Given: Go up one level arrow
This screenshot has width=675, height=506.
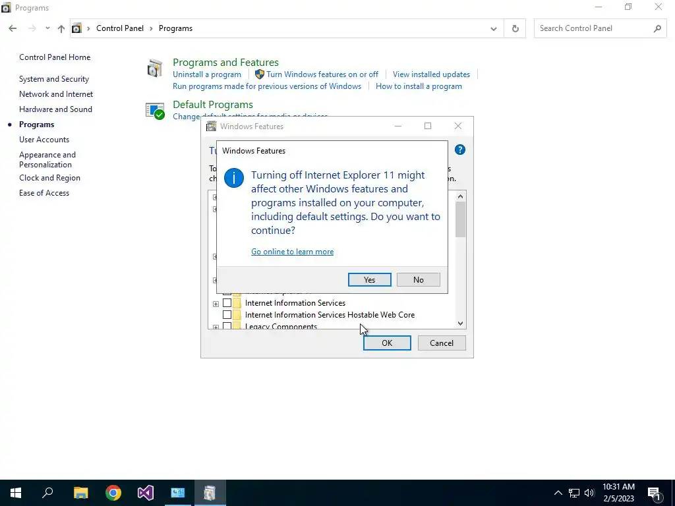Looking at the screenshot, I should pos(61,28).
